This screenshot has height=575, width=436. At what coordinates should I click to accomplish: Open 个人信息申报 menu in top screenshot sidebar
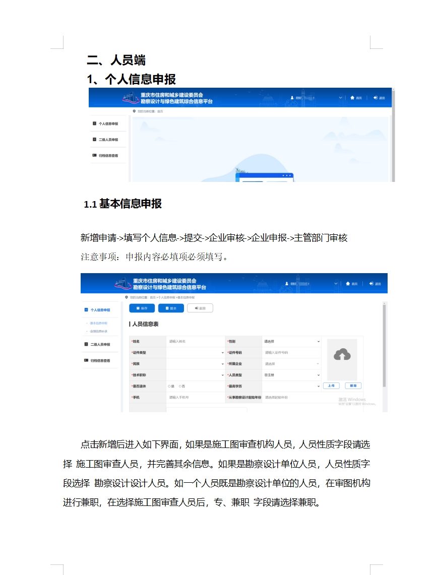click(x=109, y=124)
